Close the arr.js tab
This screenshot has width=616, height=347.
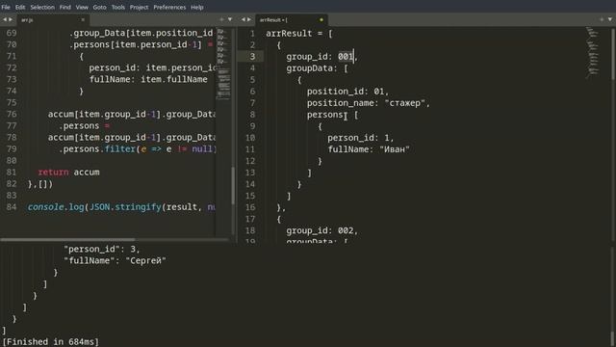[83, 19]
